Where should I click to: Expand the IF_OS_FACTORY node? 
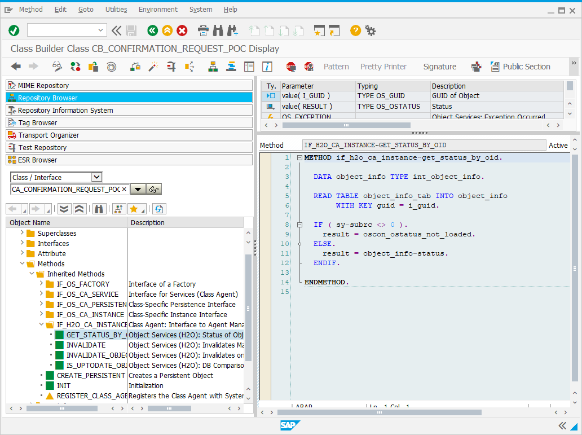(41, 283)
